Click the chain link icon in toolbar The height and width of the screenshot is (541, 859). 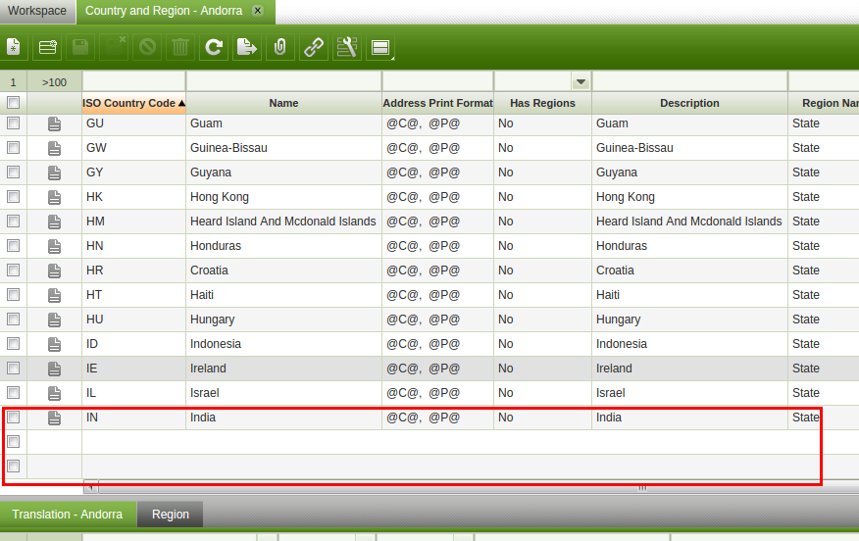pos(314,46)
